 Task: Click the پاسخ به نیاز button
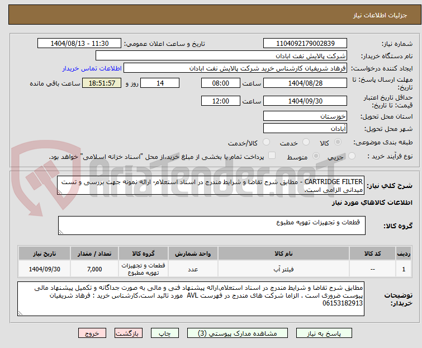click(x=324, y=333)
